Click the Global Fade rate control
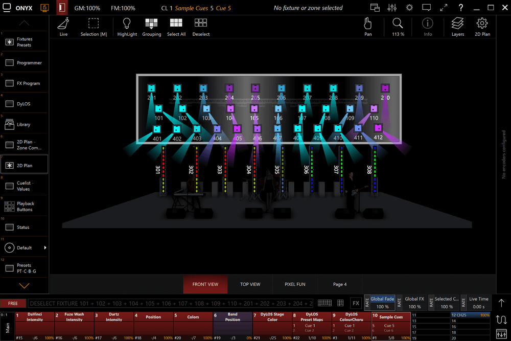This screenshot has width=511, height=341. click(382, 303)
